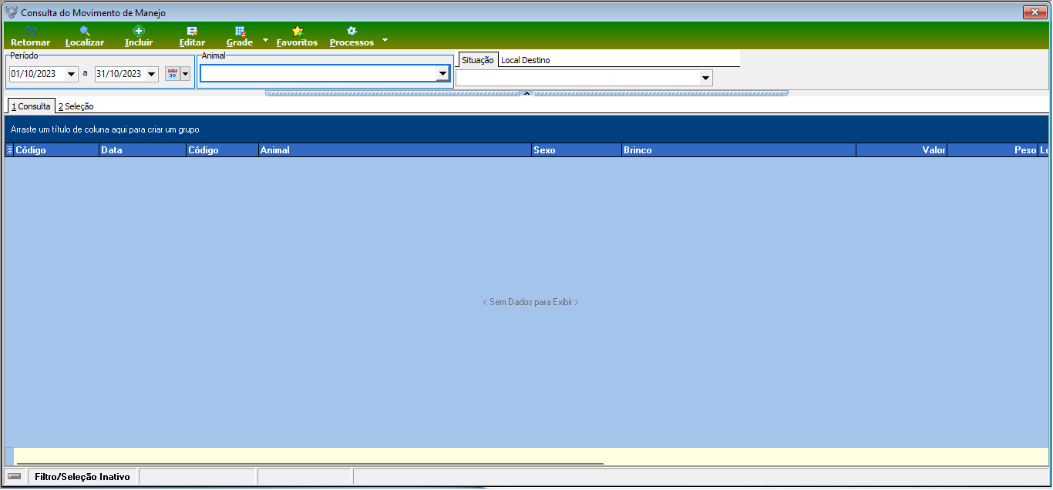This screenshot has height=490, width=1053.
Task: Close the Consulta do Movimento de Manejo window
Action: coord(1033,12)
